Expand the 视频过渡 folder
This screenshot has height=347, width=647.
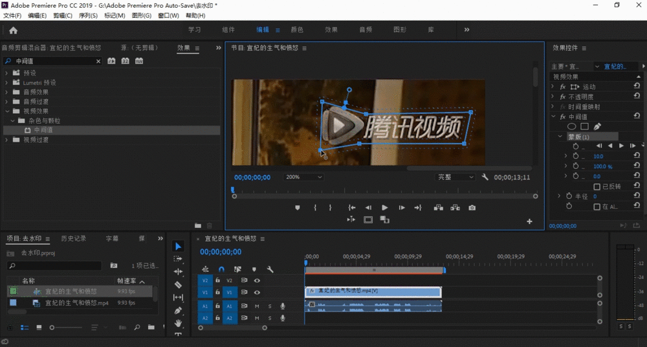click(x=6, y=140)
